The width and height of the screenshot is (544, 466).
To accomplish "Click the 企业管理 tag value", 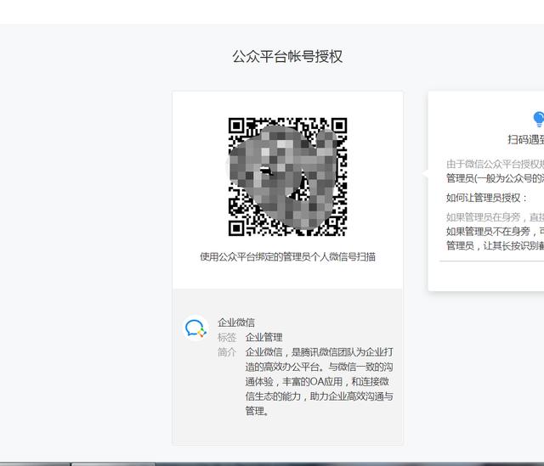I will pyautogui.click(x=264, y=337).
